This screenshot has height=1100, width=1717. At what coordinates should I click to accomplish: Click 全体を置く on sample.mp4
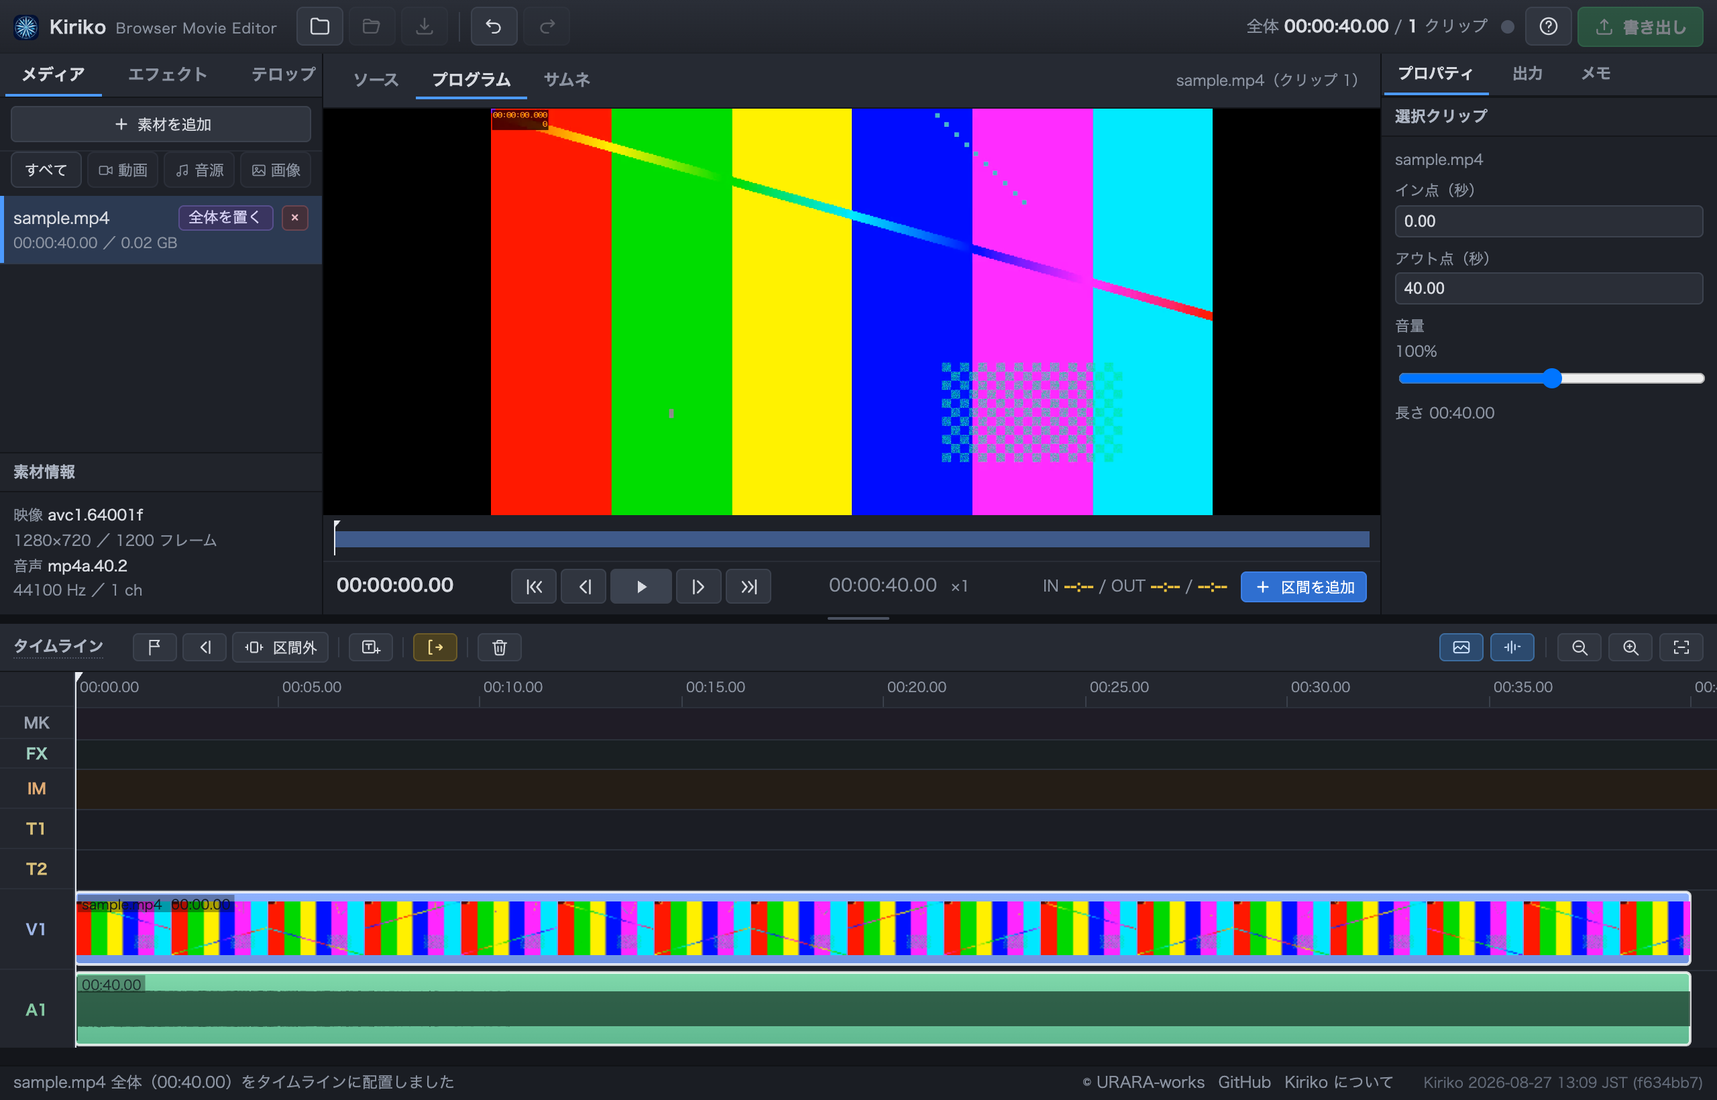226,217
